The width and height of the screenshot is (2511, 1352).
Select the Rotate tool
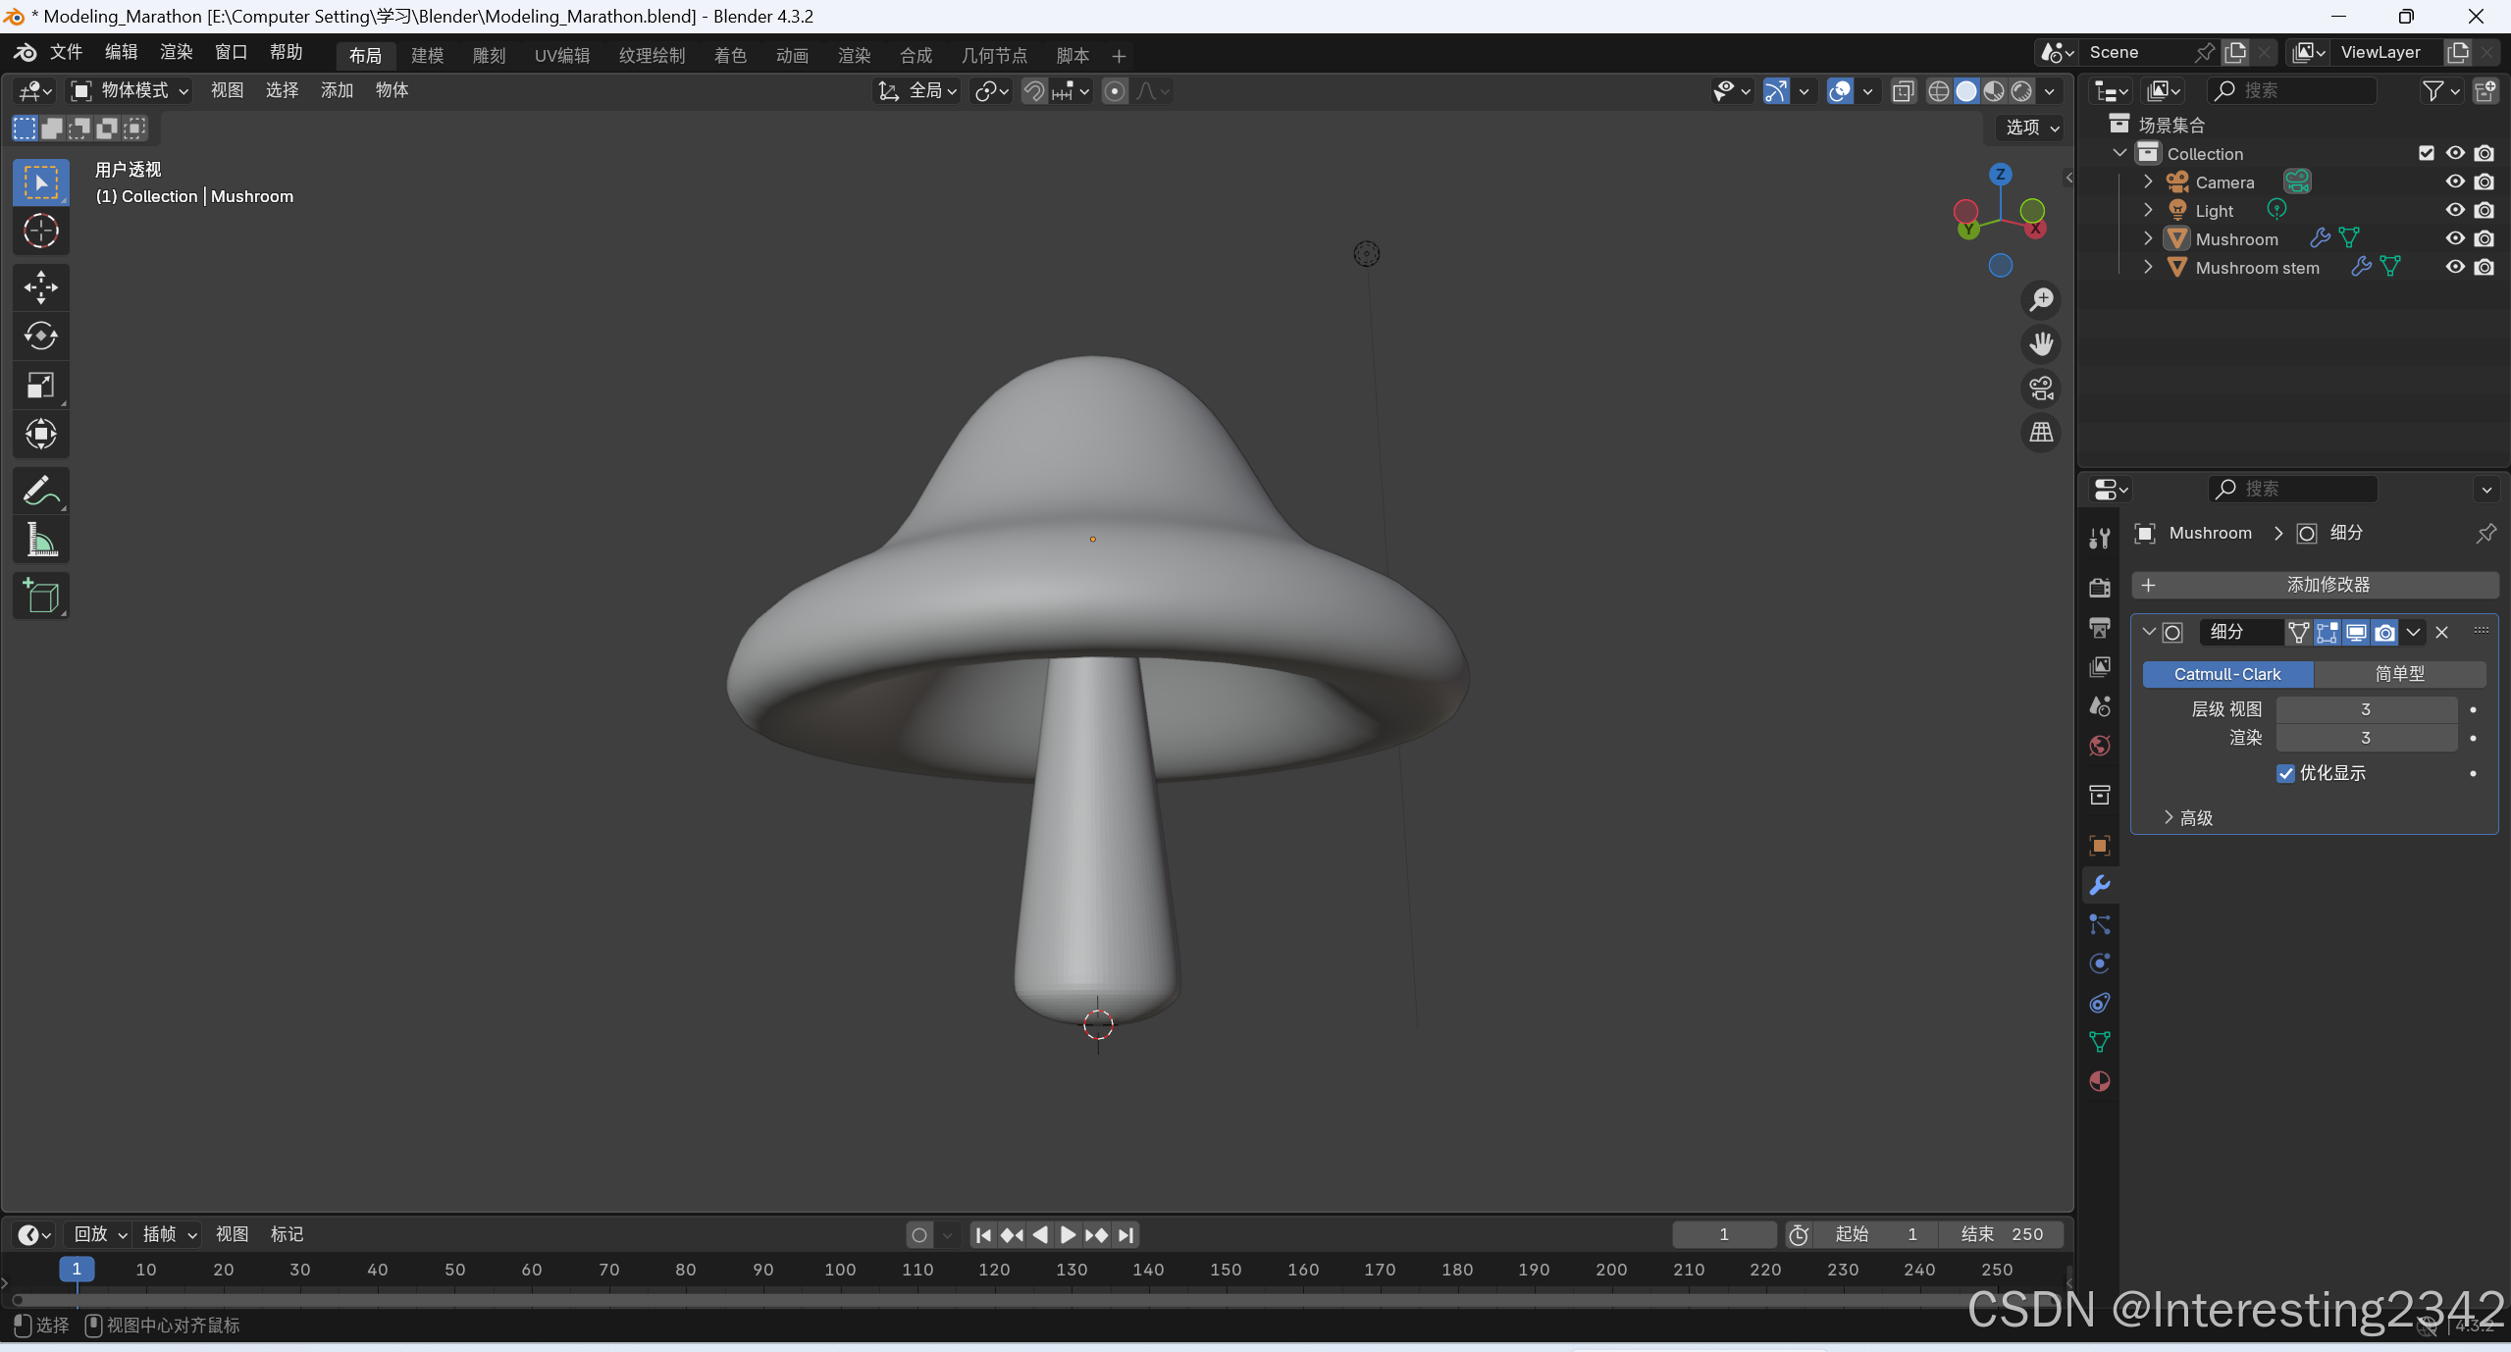[x=40, y=337]
